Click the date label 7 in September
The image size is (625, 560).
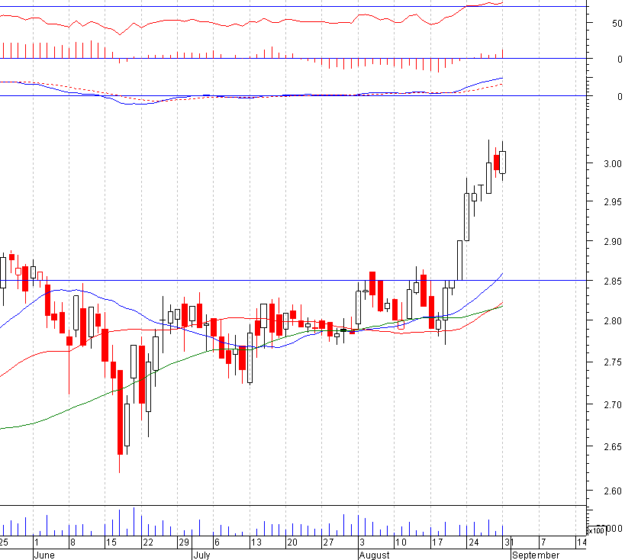click(543, 542)
